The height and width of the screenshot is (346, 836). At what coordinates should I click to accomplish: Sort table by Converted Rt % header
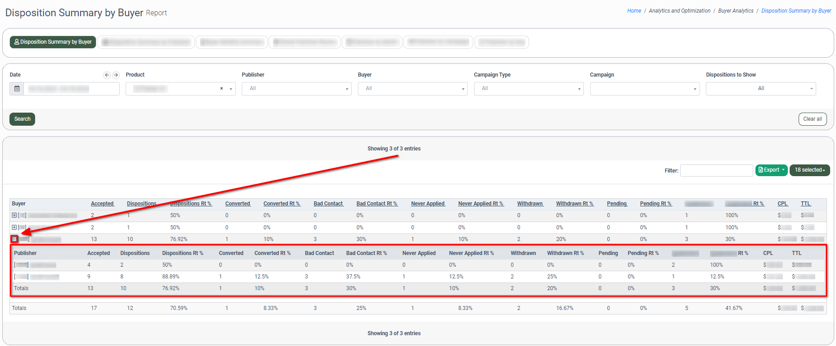click(281, 204)
